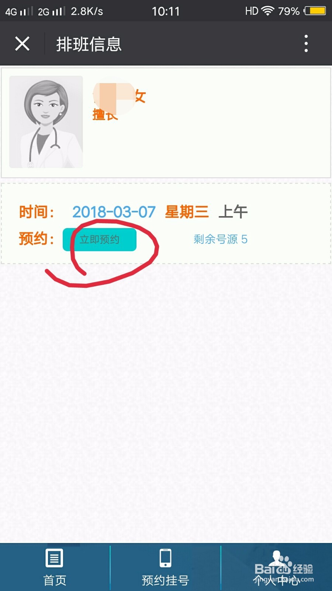Select the date 2018-03-07

[114, 212]
